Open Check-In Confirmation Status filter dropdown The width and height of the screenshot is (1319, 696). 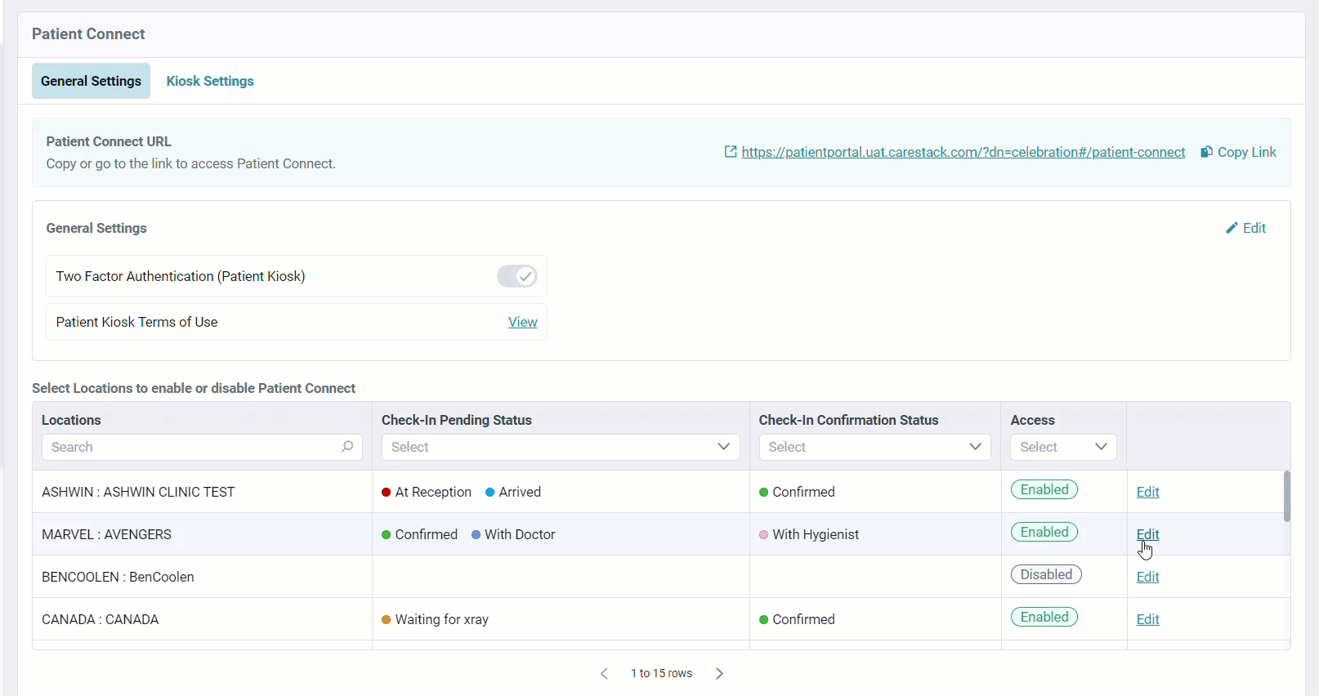pyautogui.click(x=874, y=447)
